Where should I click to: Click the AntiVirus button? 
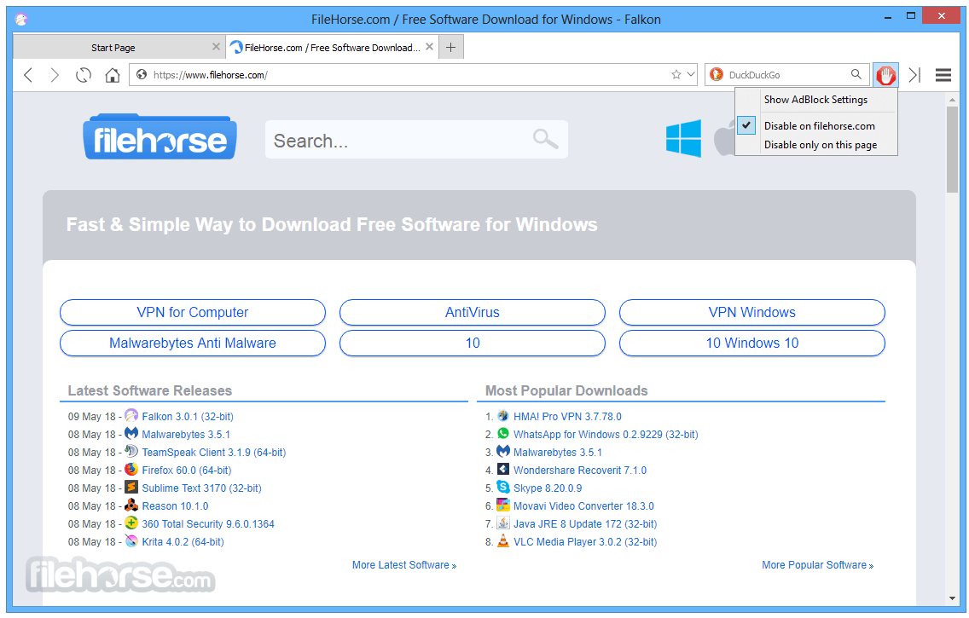(473, 312)
